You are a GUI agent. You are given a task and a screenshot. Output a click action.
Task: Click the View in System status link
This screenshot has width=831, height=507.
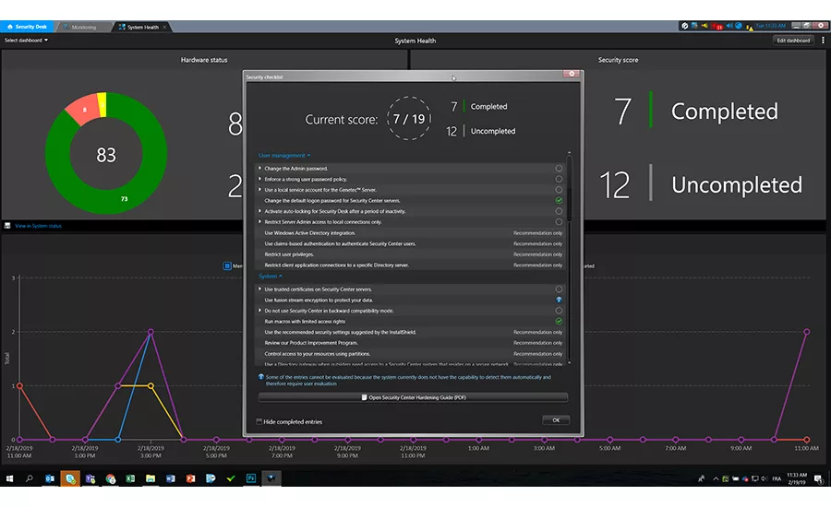click(x=38, y=226)
